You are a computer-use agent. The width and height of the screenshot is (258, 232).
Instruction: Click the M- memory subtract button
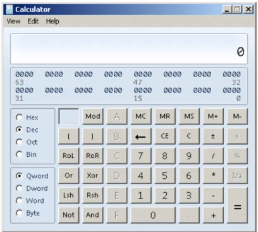[x=237, y=116]
